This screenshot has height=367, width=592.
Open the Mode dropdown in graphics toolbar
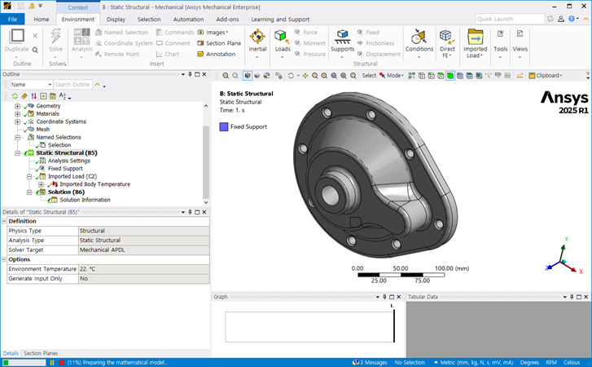(x=392, y=76)
